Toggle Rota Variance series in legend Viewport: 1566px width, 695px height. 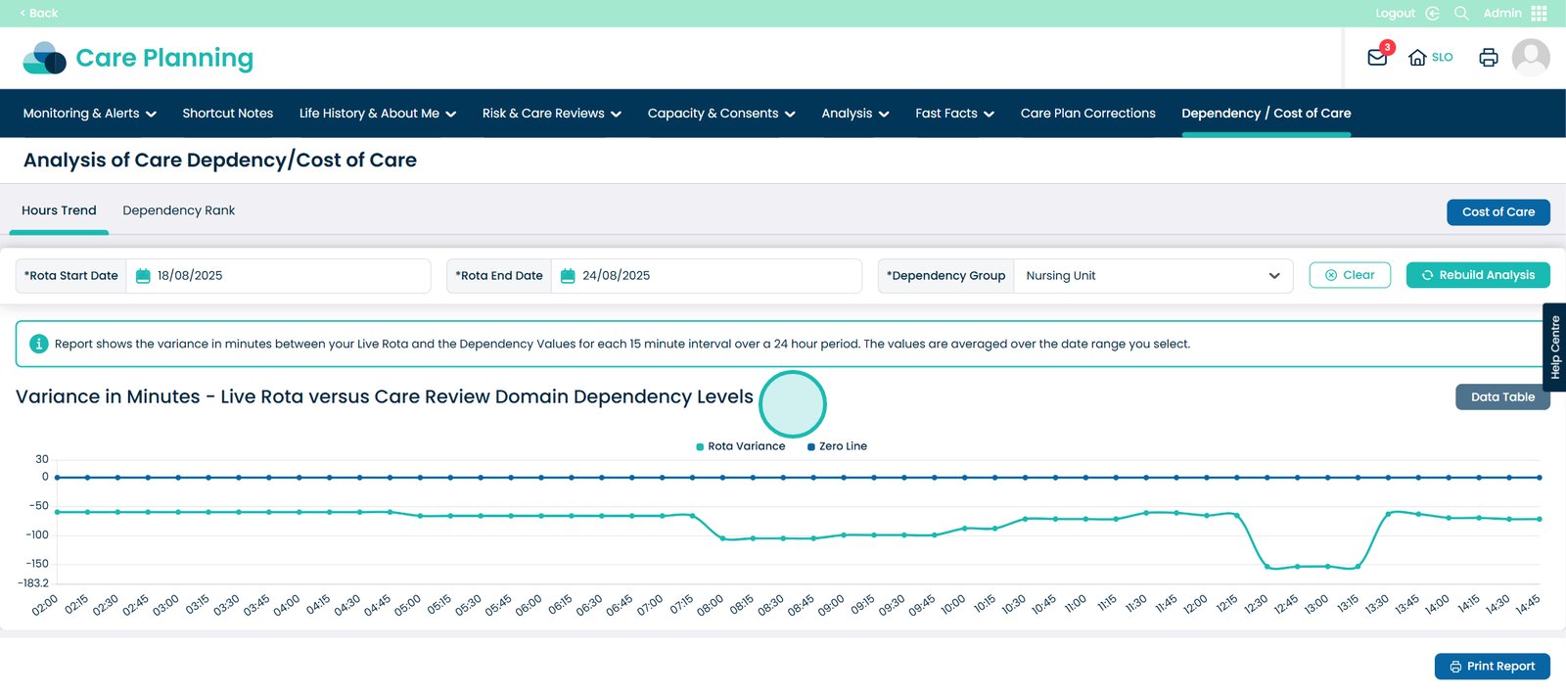click(741, 446)
